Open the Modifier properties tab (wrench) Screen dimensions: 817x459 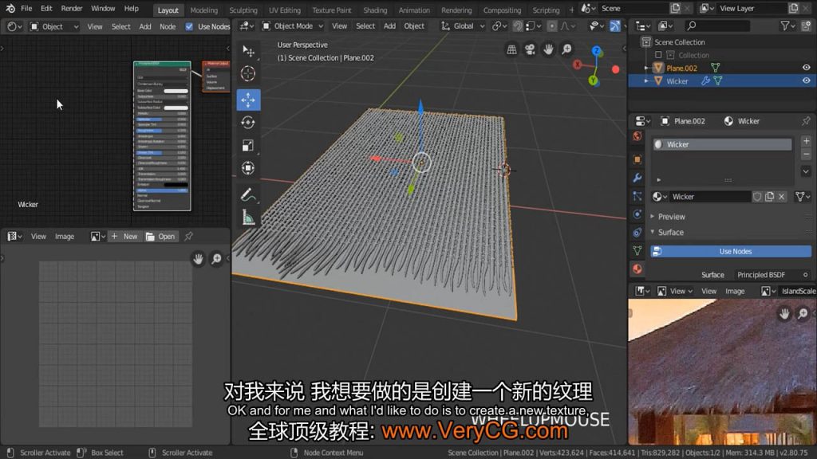tap(637, 178)
